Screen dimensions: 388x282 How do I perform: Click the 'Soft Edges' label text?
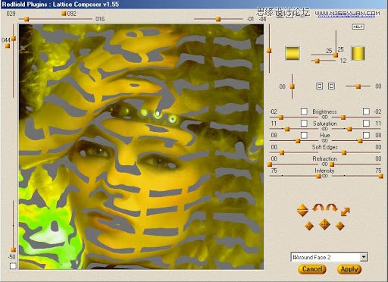[x=325, y=147]
